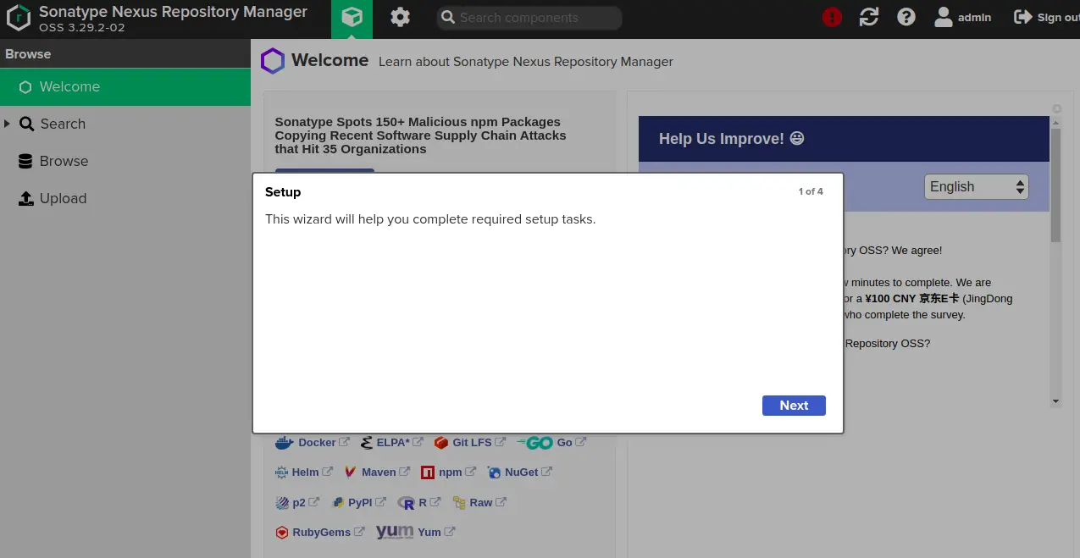The width and height of the screenshot is (1080, 558).
Task: Select Browse in the left sidebar
Action: [65, 161]
